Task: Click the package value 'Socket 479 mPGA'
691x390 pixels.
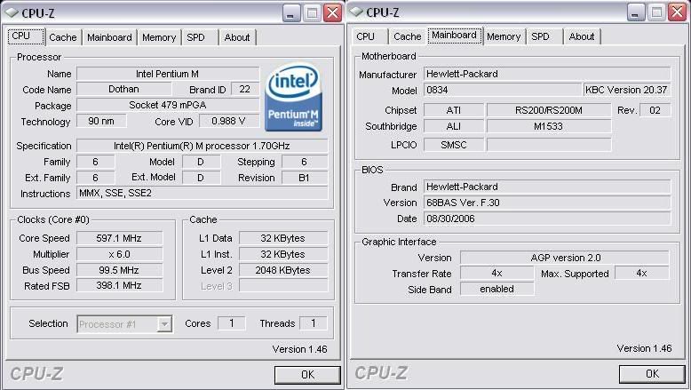Action: [168, 105]
